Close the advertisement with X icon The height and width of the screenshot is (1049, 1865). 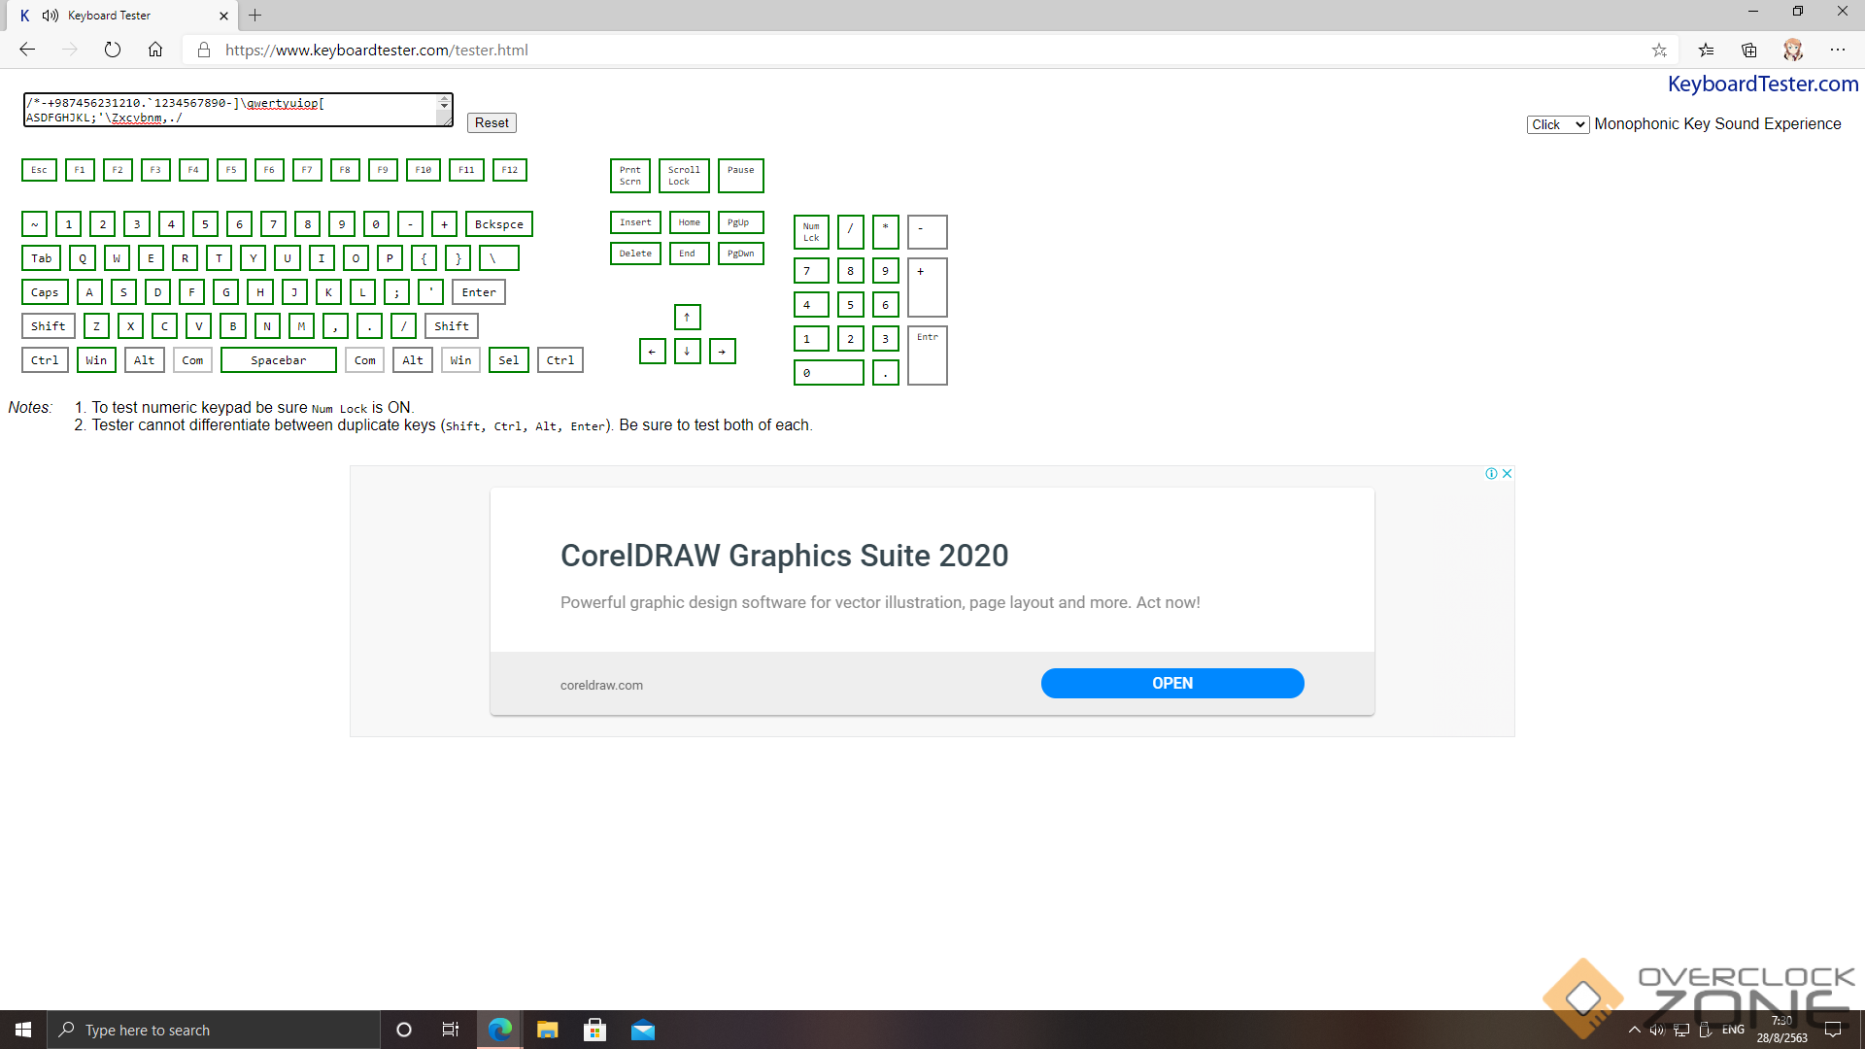1507,474
